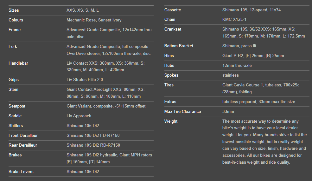The width and height of the screenshot is (312, 181).
Task: Click the Fork row label
Action: (13, 46)
